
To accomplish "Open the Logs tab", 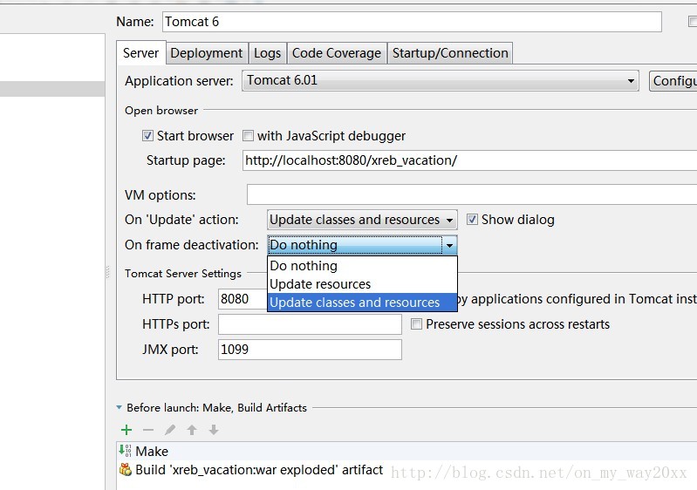I will (267, 53).
